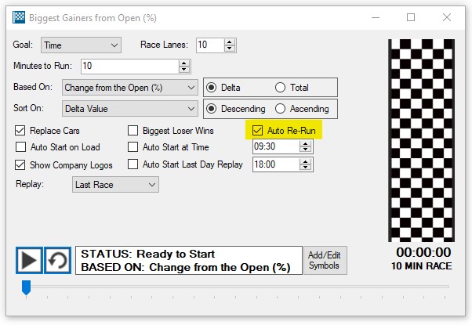Tick the Auto Start on Load checkbox
Viewport: 472px width, 325px height.
(x=21, y=147)
